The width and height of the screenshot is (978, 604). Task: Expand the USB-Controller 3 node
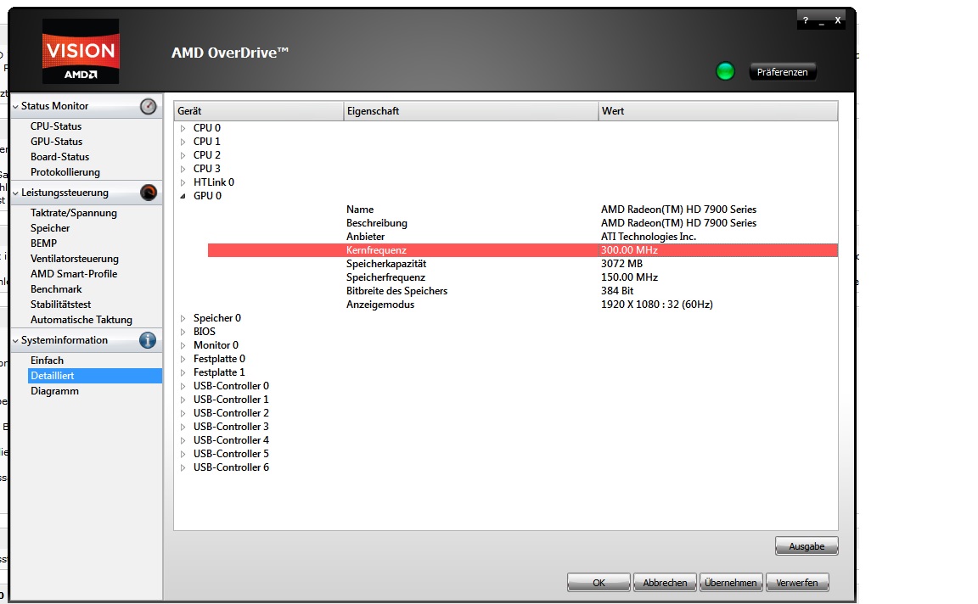tap(183, 427)
